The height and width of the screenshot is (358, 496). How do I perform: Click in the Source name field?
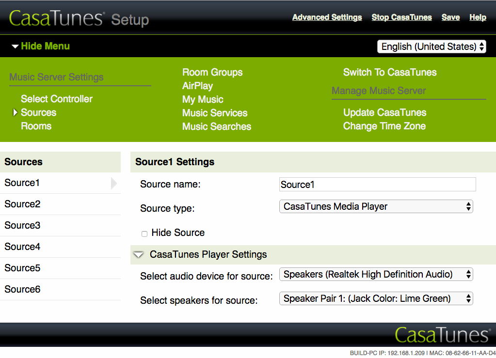tap(378, 184)
